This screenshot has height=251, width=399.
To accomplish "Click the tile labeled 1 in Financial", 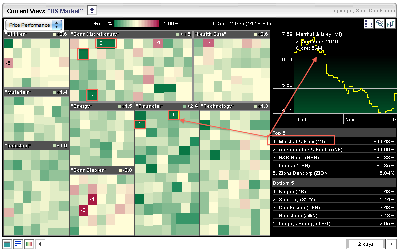I will (x=173, y=115).
